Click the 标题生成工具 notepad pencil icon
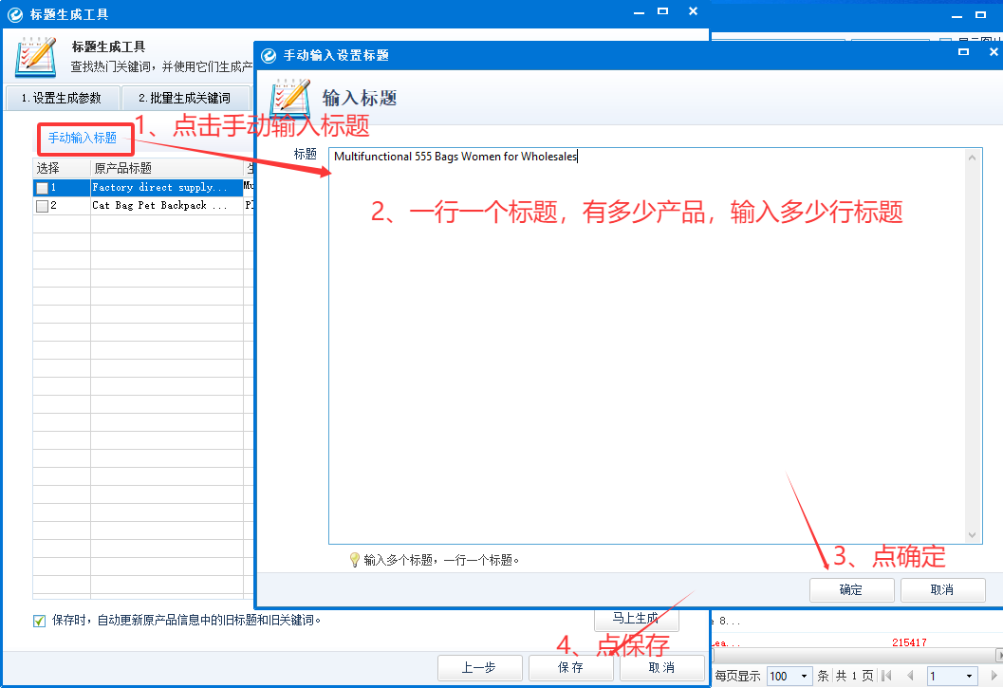This screenshot has width=1003, height=688. 36,56
